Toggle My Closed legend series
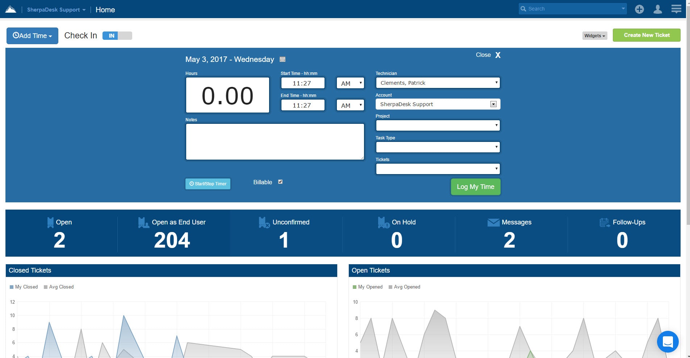 (x=24, y=287)
